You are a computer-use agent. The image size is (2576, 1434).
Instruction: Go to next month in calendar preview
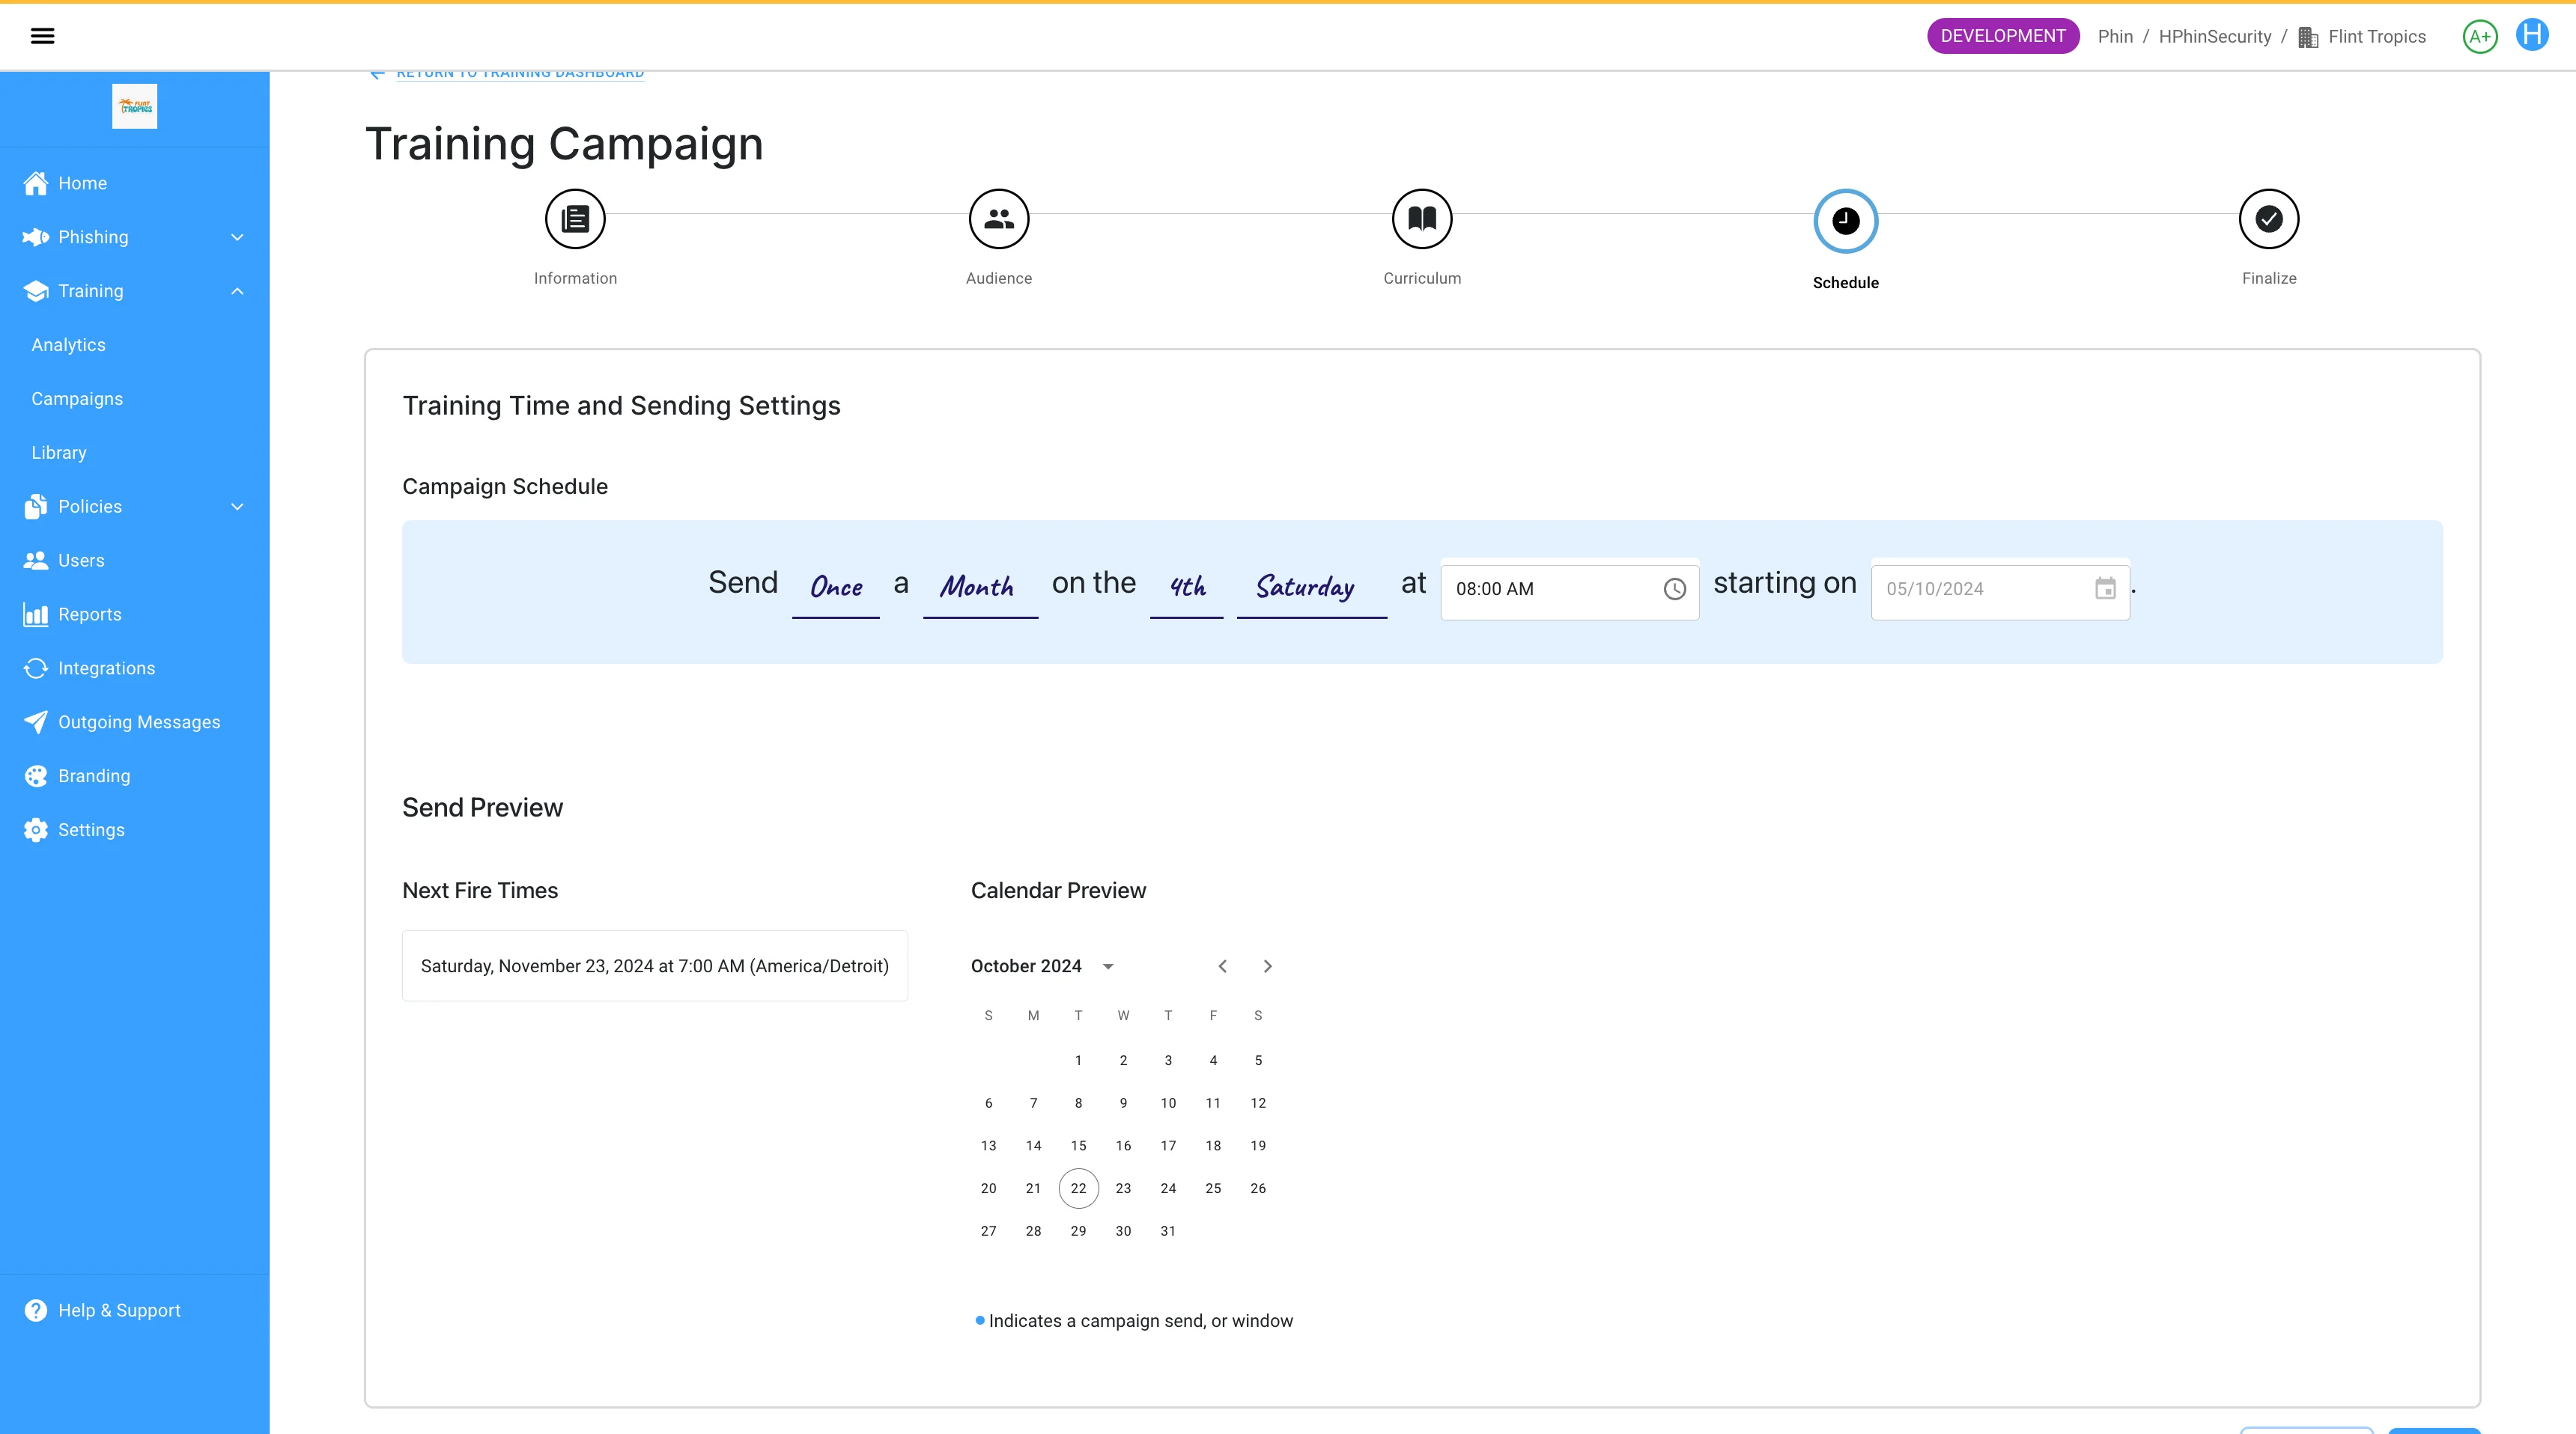point(1267,966)
